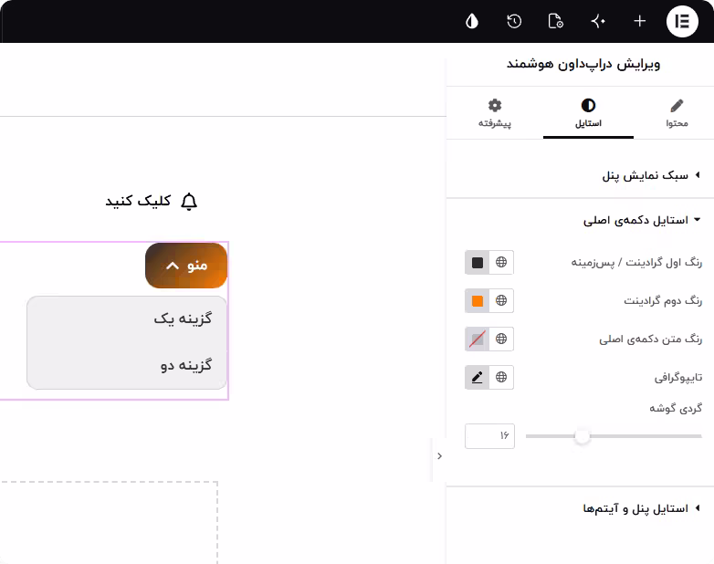The height and width of the screenshot is (564, 714).
Task: Open global colors for second gradient color
Action: (501, 301)
